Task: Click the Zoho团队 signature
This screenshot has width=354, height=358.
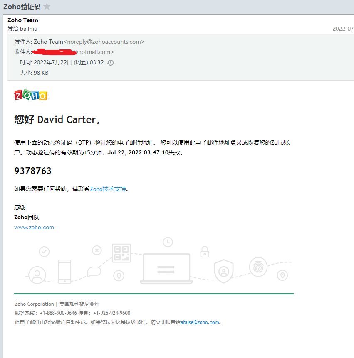Action: click(x=27, y=217)
